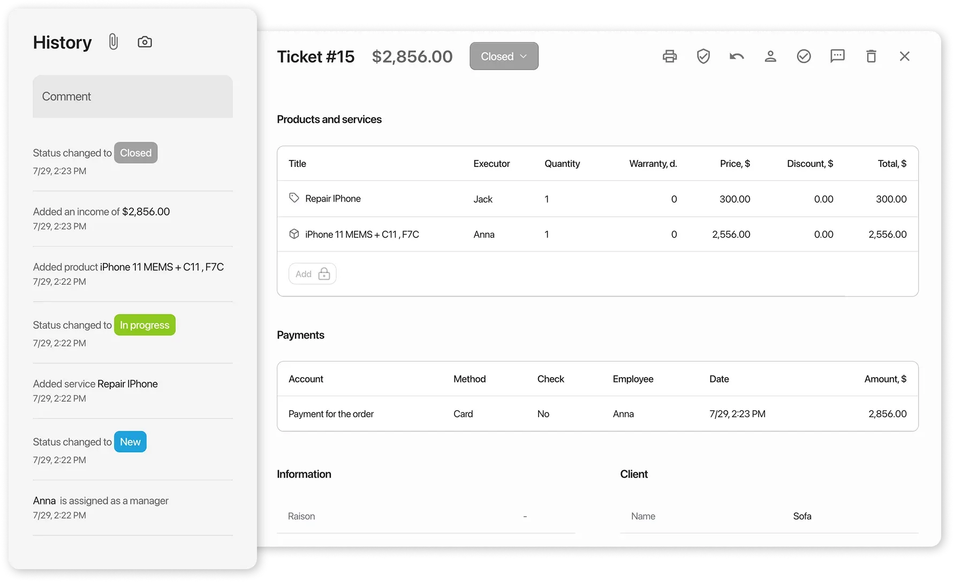Print the ticket
The width and height of the screenshot is (954, 582).
coord(670,56)
